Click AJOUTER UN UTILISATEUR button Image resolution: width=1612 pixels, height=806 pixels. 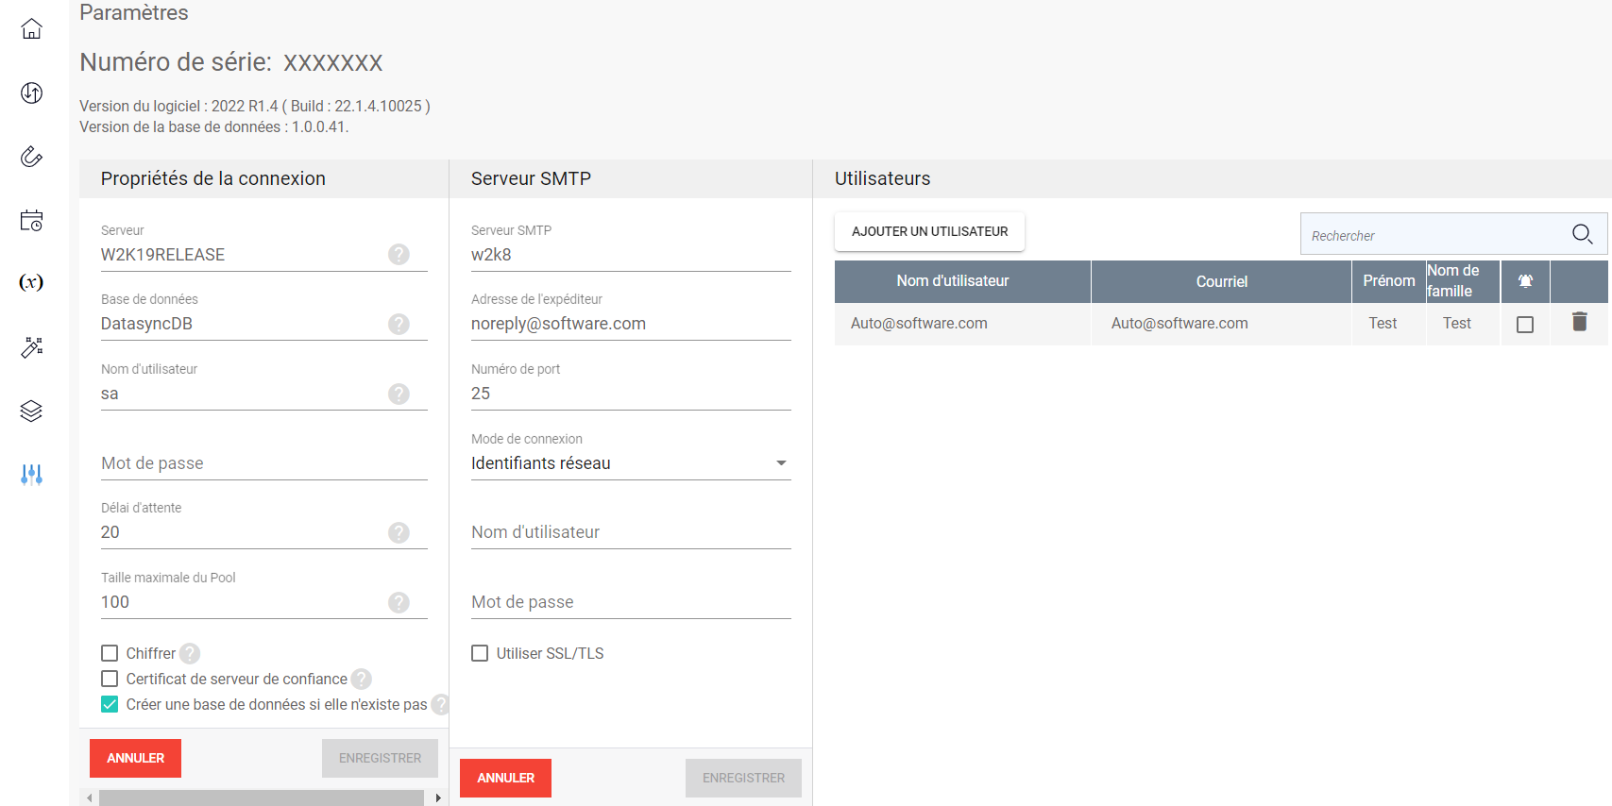click(929, 231)
